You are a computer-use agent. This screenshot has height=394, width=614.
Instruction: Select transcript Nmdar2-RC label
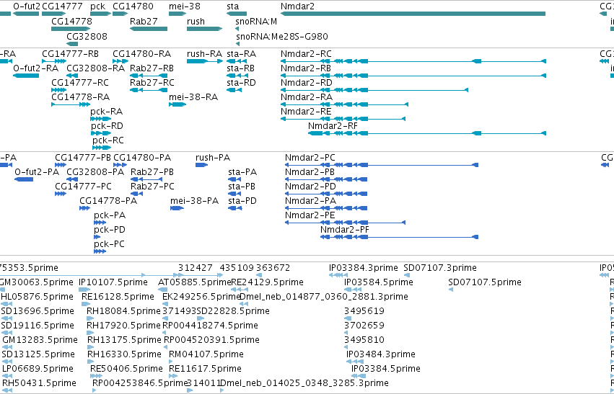(x=306, y=53)
